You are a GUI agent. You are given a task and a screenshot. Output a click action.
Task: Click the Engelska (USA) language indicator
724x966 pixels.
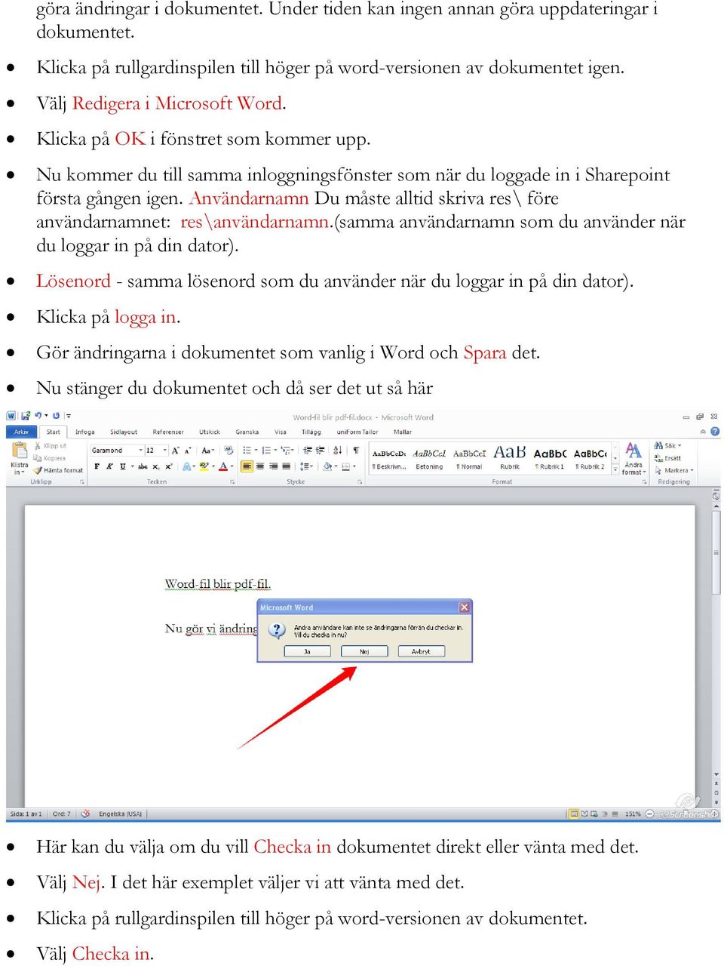(121, 814)
